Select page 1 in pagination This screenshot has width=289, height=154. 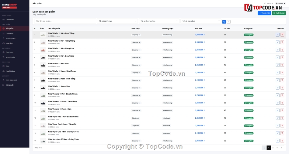coord(269,148)
